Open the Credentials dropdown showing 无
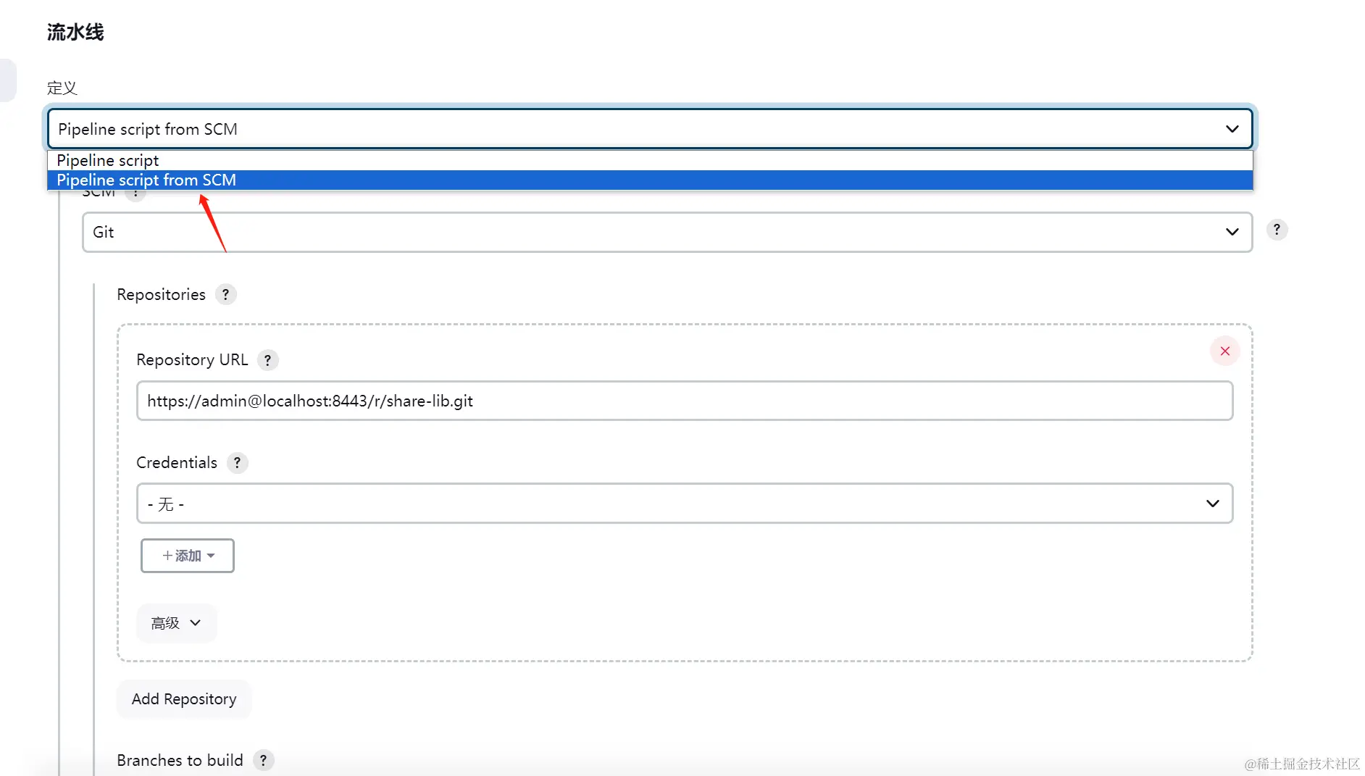 click(685, 504)
